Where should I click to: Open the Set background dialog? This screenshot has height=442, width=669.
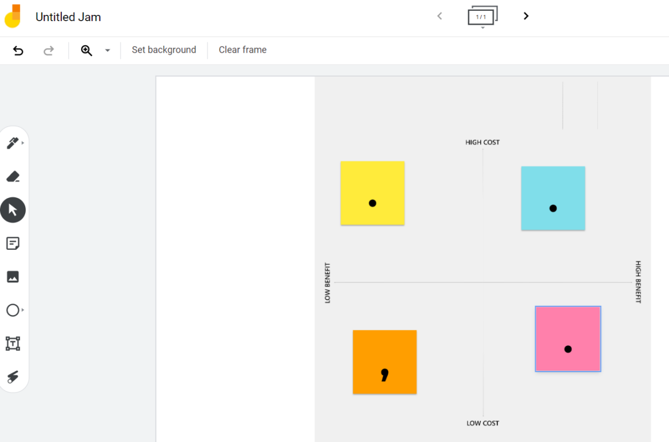click(164, 50)
